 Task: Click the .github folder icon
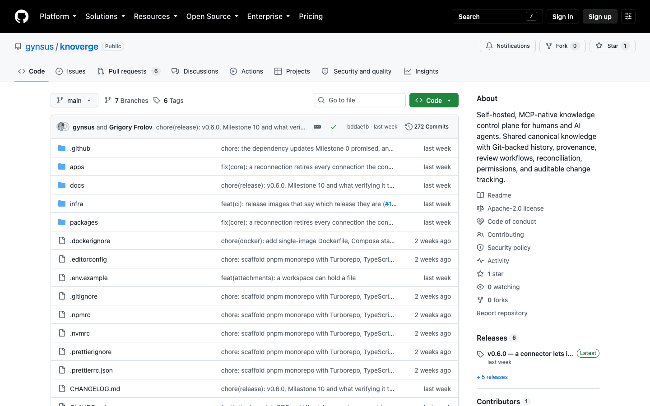[x=62, y=148]
